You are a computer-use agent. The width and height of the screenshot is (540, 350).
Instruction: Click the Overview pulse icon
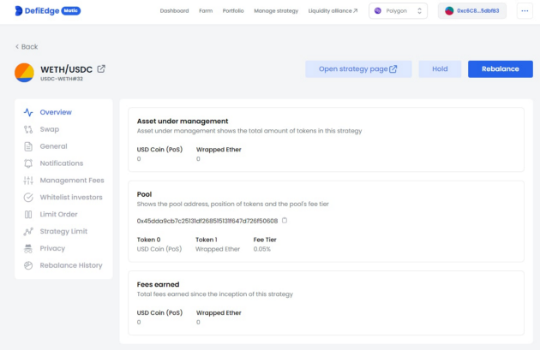click(28, 112)
